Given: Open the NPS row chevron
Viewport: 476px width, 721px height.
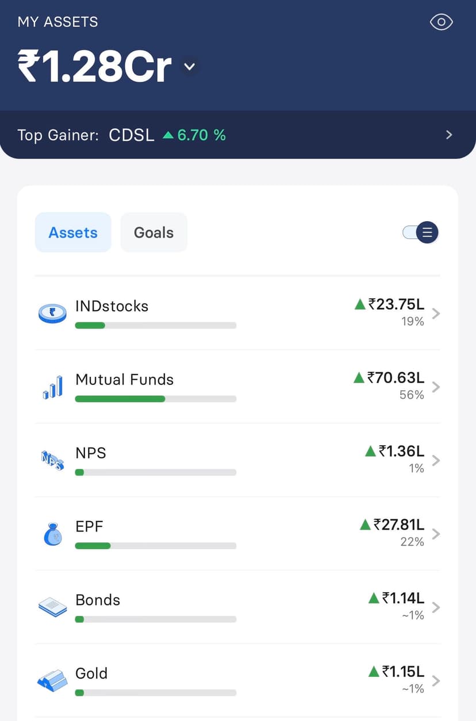Looking at the screenshot, I should 436,461.
